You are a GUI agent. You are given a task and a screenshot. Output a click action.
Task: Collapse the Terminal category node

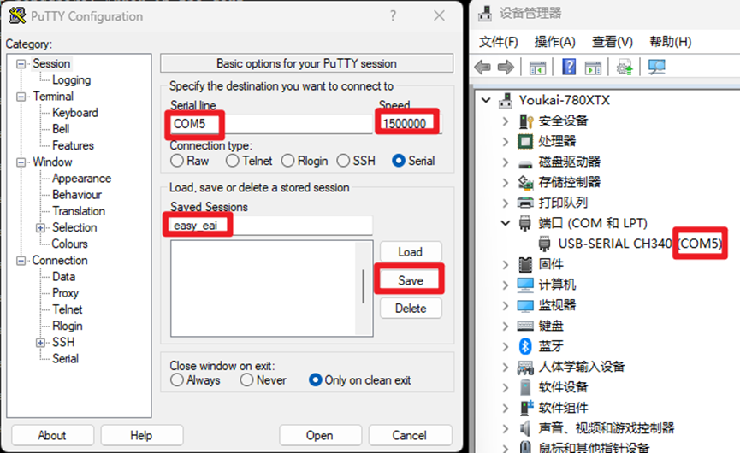click(21, 97)
